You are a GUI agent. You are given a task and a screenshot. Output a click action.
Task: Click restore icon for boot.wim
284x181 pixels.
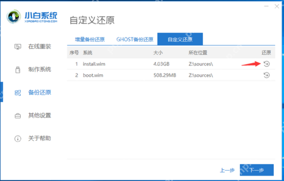coord(266,75)
